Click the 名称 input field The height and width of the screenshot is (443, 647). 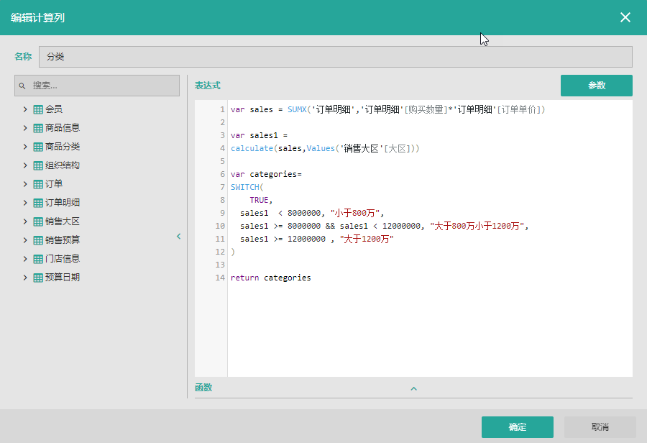point(335,57)
